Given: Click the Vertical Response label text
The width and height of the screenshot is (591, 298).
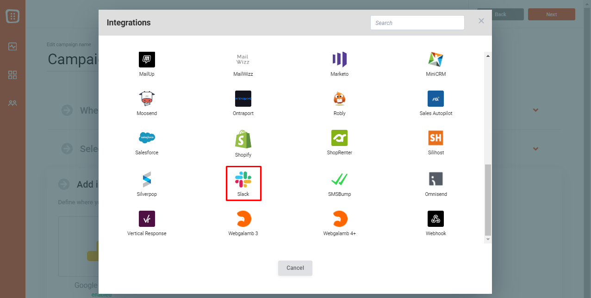Looking at the screenshot, I should 147,233.
